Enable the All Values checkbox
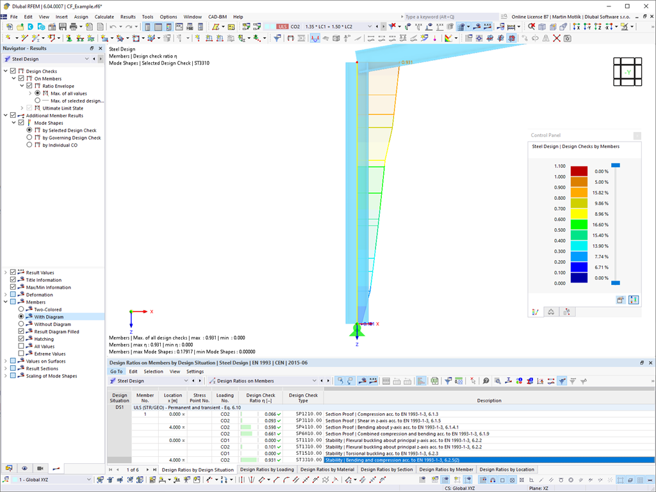Screen dimensions: 656x492 pos(21,346)
